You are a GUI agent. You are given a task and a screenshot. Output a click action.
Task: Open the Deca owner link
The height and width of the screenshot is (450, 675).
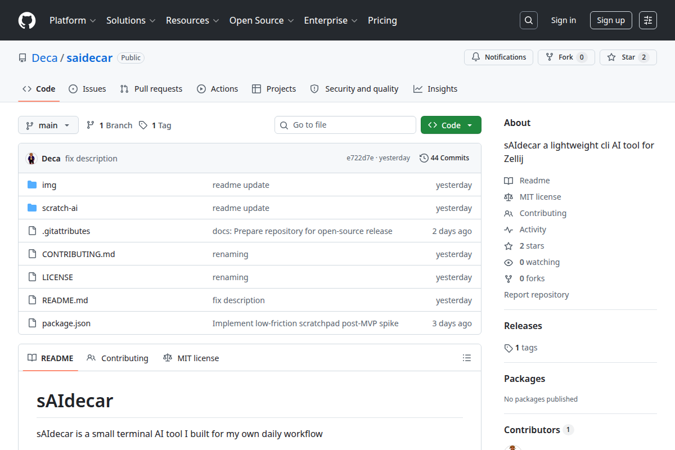(x=44, y=57)
